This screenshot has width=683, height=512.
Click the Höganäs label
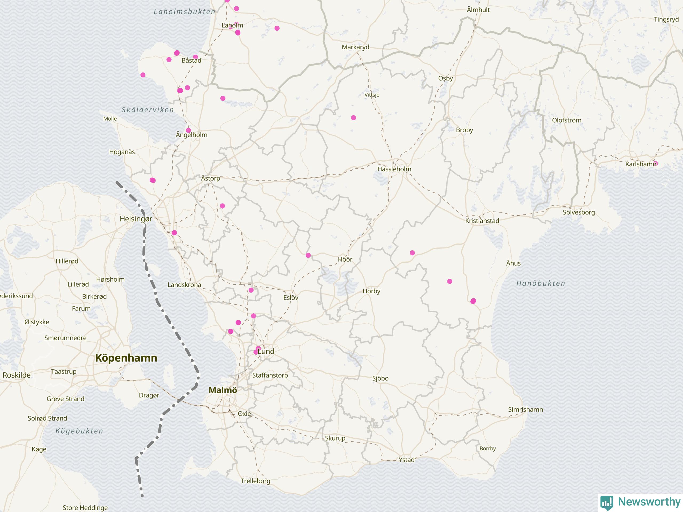tap(122, 152)
